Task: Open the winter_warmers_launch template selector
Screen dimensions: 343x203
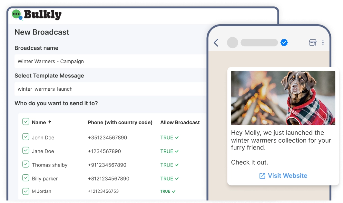Action: pos(111,89)
